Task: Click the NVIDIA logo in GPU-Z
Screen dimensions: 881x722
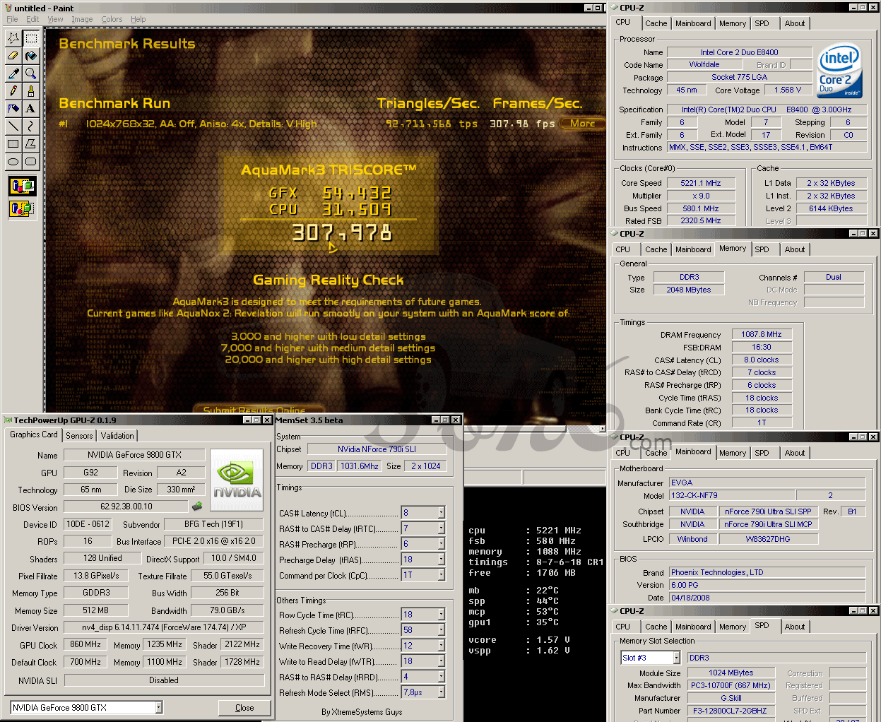Action: [237, 480]
